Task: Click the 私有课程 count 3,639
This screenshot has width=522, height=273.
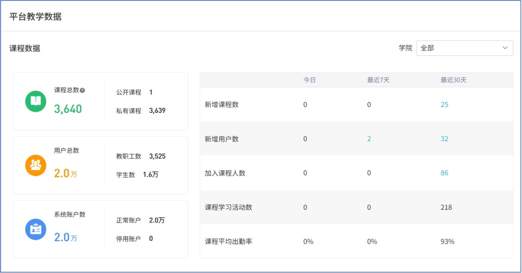Action: point(157,110)
